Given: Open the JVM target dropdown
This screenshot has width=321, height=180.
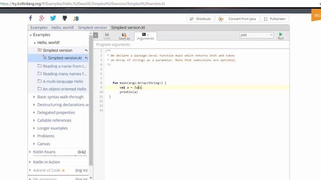Looking at the screenshot, I should (x=256, y=35).
